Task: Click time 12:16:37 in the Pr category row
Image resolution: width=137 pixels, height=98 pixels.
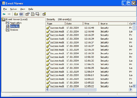Action: pyautogui.click(x=89, y=43)
